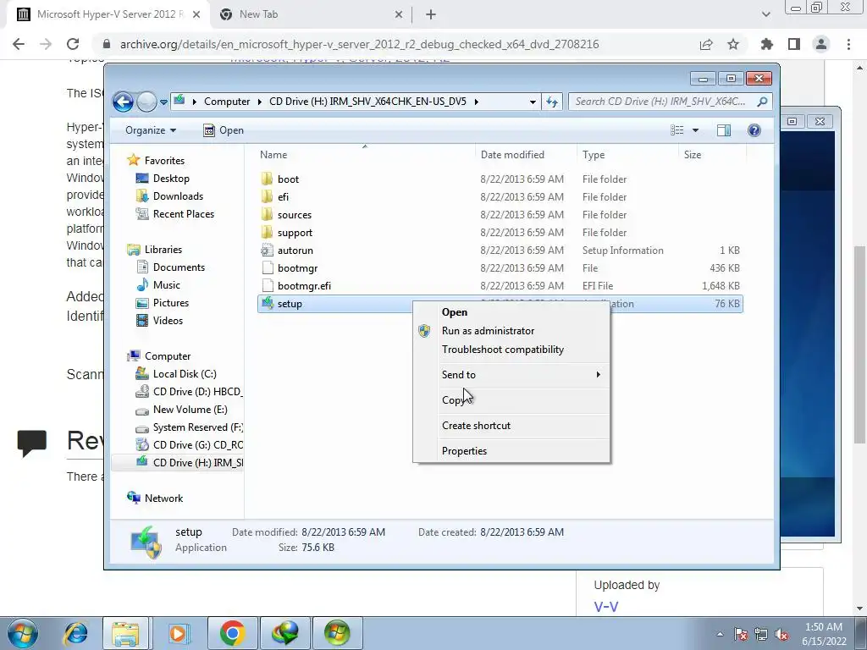
Task: Select the boot folder icon
Action: click(x=267, y=179)
